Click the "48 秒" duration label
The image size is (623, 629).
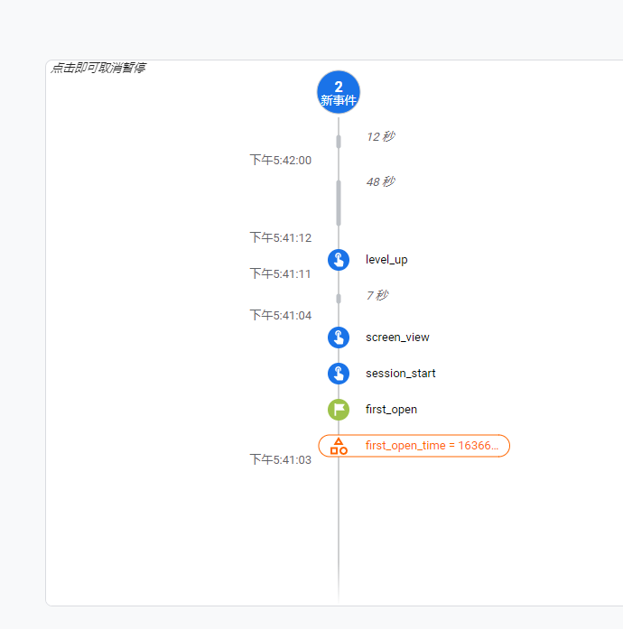click(380, 182)
